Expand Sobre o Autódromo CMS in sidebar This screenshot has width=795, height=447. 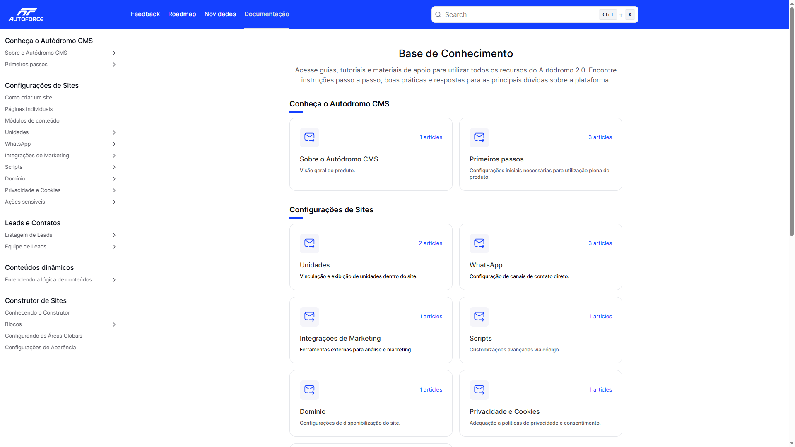[x=114, y=53]
